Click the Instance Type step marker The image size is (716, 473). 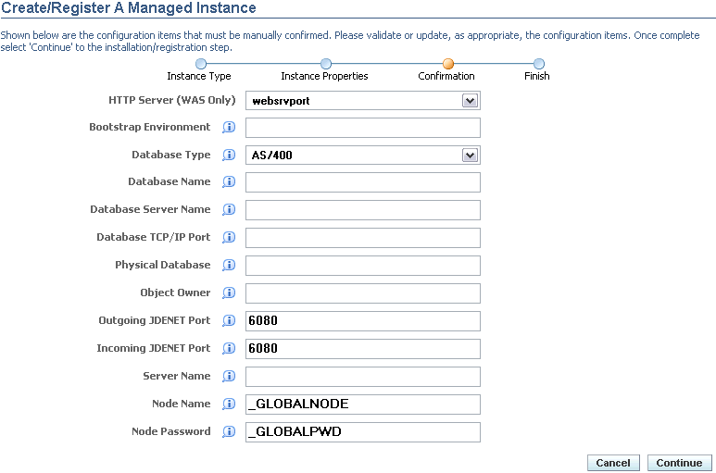200,64
